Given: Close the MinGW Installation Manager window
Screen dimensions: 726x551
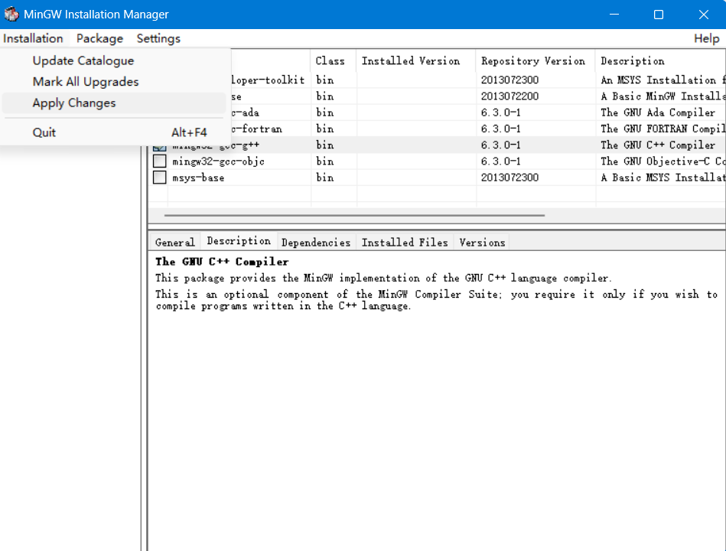Looking at the screenshot, I should 703,15.
